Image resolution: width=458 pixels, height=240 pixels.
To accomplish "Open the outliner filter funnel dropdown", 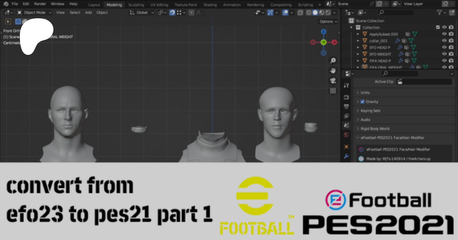I will 441,12.
